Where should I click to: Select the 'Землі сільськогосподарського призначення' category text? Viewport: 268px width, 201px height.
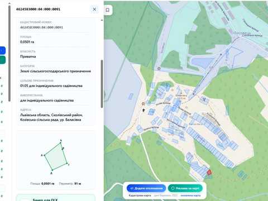tap(55, 71)
